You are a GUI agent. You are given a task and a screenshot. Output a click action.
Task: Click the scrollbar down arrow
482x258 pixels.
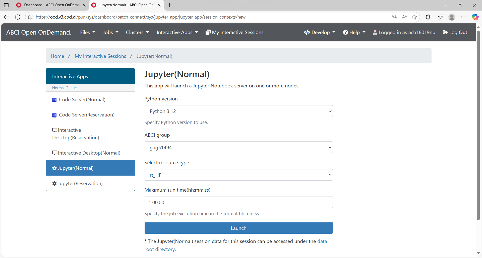tap(478, 253)
